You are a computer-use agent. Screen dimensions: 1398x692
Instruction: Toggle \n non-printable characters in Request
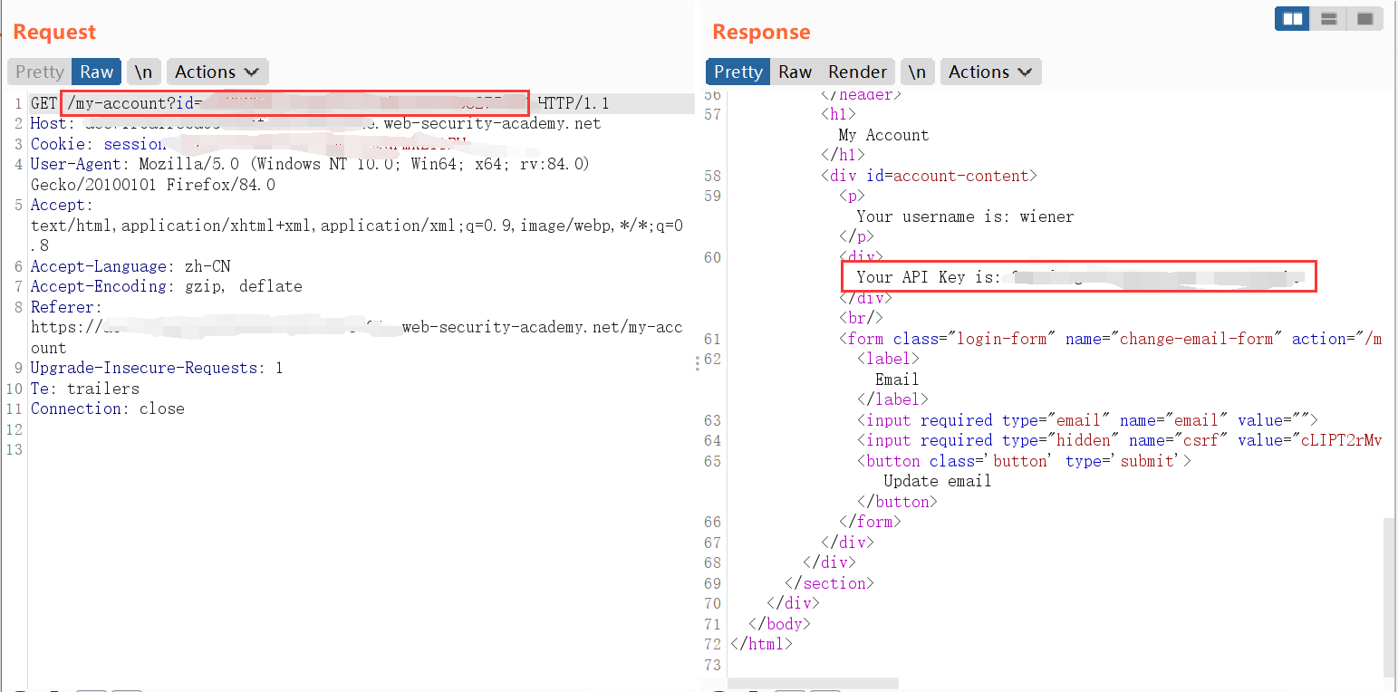pos(143,72)
